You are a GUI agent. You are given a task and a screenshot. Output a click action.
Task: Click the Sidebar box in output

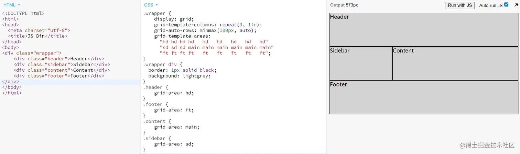click(361, 63)
